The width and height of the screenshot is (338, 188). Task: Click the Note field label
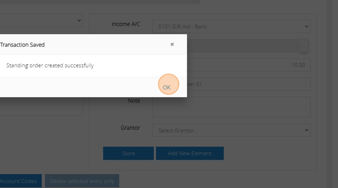click(x=134, y=101)
